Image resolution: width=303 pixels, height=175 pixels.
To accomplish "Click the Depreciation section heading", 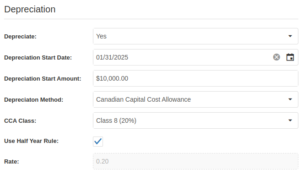I will (x=30, y=9).
